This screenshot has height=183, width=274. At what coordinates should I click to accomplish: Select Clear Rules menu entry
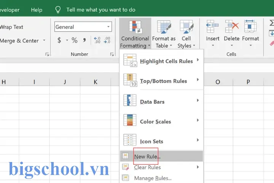[x=162, y=167]
